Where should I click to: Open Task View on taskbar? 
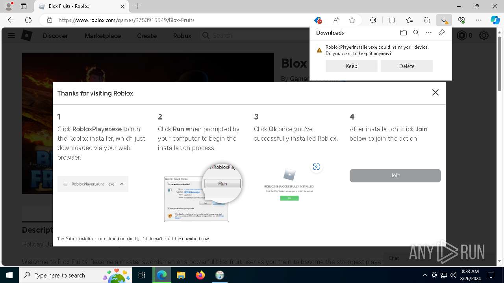point(142,275)
